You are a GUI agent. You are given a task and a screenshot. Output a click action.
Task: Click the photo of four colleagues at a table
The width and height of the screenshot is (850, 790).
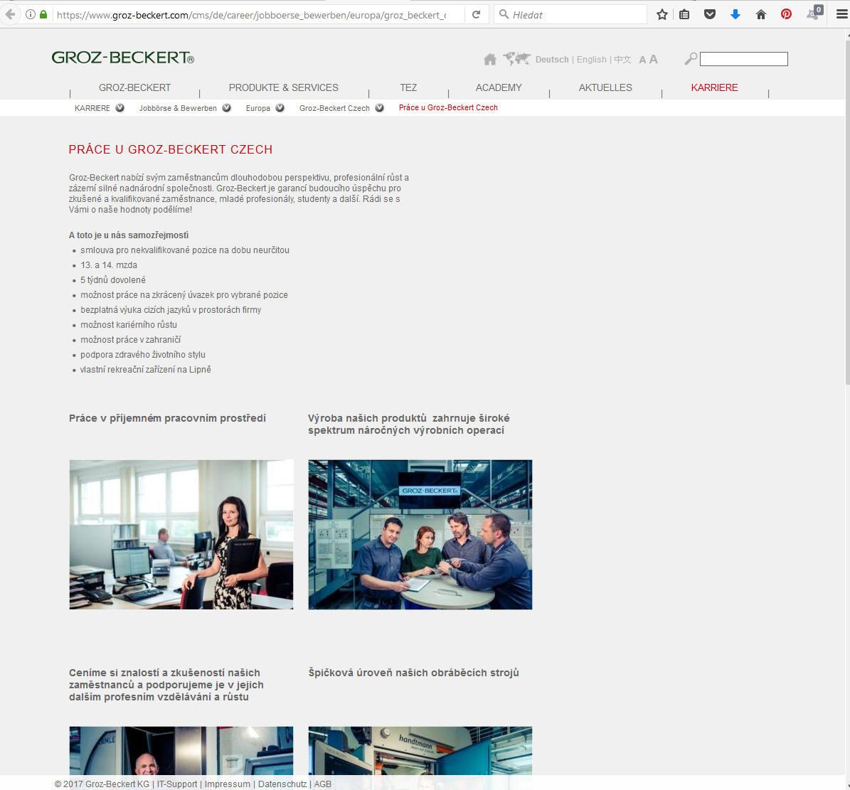point(420,534)
